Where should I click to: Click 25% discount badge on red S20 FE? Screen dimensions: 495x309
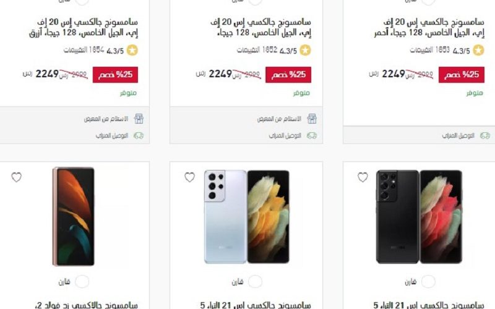(x=461, y=75)
